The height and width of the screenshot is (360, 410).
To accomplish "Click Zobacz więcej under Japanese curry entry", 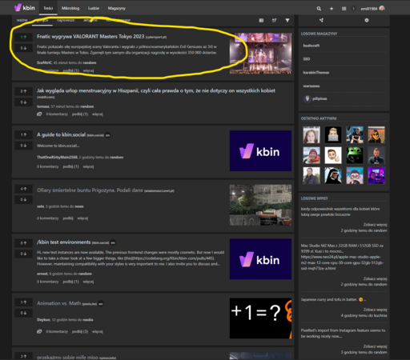I will point(375,310).
